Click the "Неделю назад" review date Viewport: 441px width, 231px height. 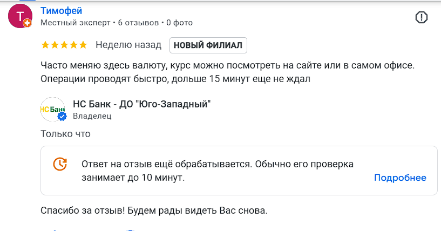point(128,45)
